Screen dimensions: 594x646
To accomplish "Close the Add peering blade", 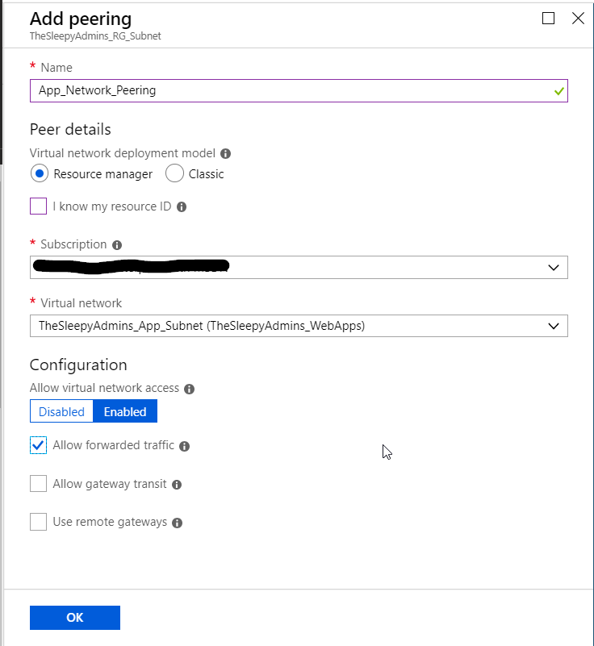I will [x=578, y=19].
